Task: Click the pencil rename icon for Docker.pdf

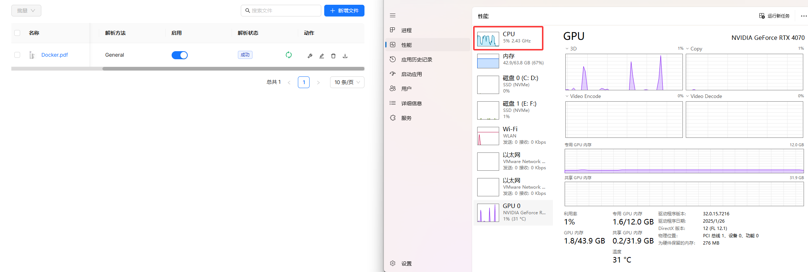Action: coord(322,56)
